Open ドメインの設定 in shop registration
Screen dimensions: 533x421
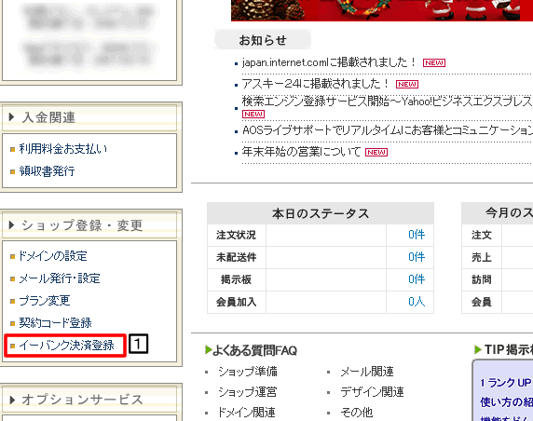(53, 256)
